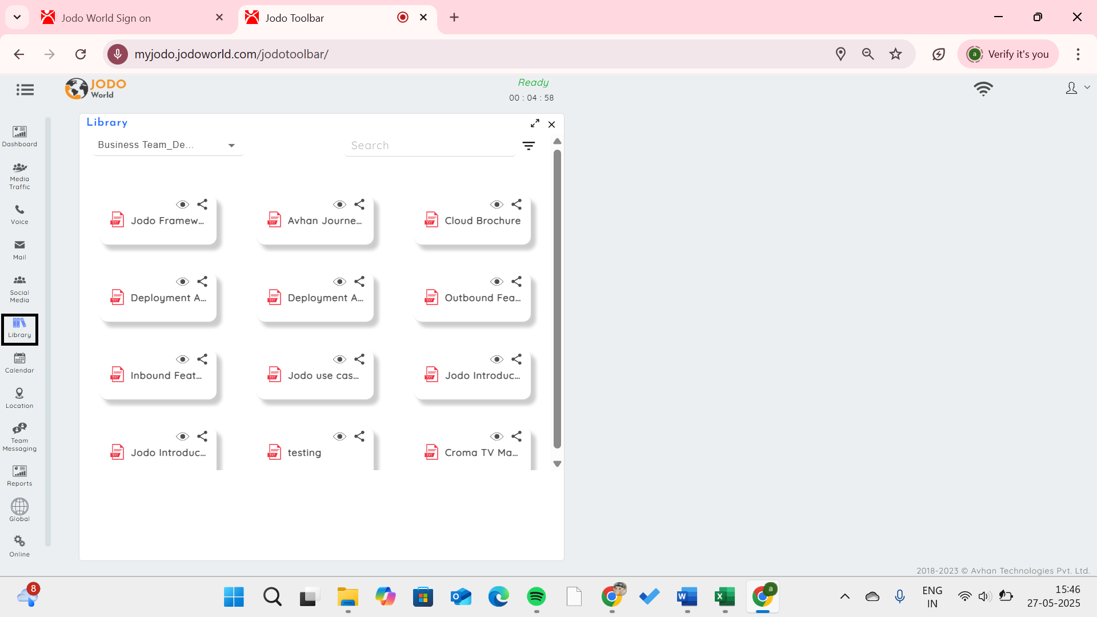The width and height of the screenshot is (1097, 617).
Task: Preview Outbound Features via eye icon
Action: (x=497, y=282)
